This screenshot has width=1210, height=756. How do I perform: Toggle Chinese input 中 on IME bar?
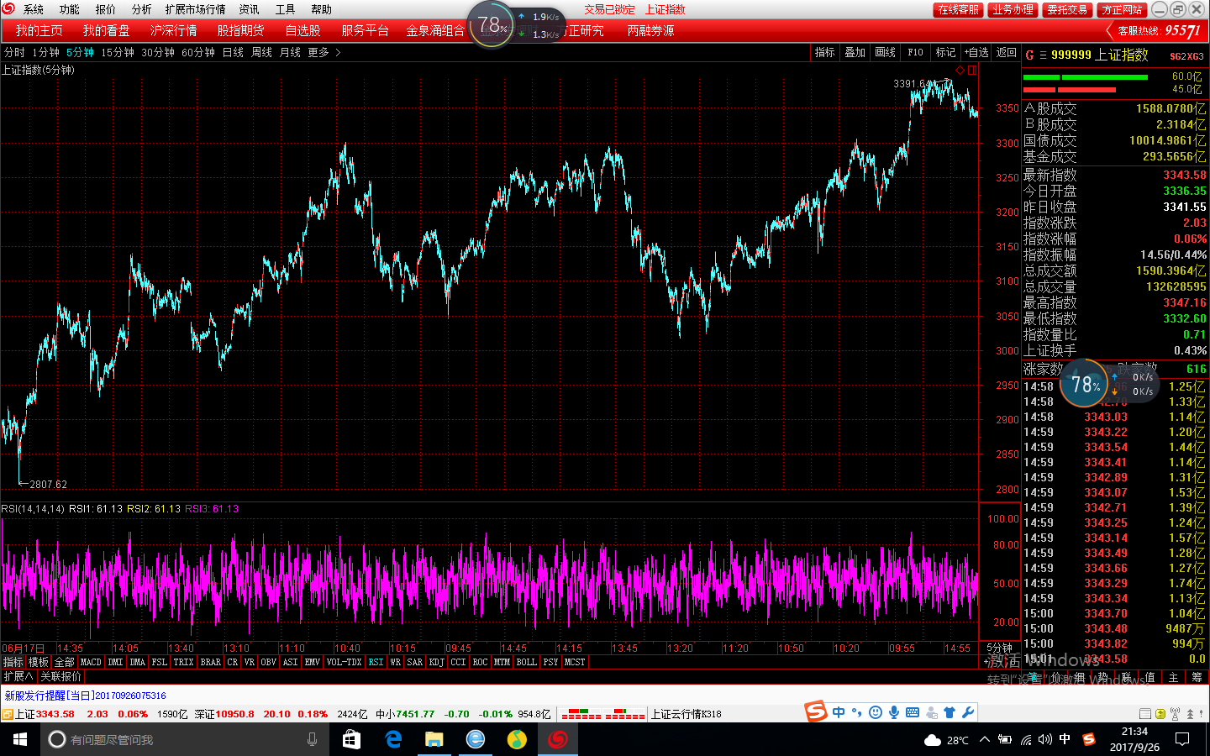(x=839, y=712)
